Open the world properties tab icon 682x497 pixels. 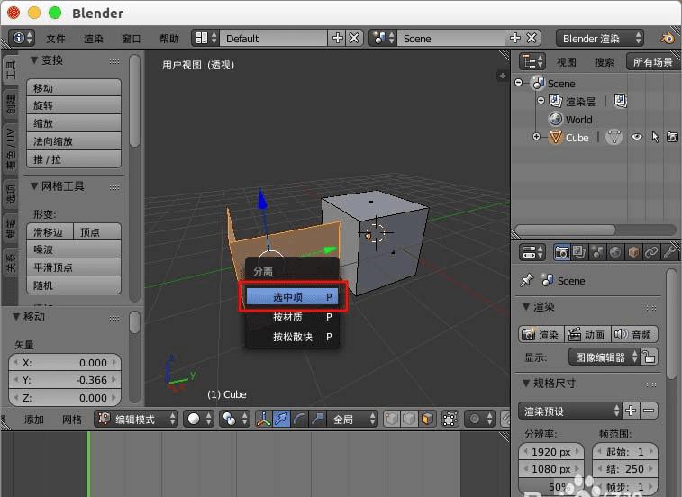[x=615, y=252]
